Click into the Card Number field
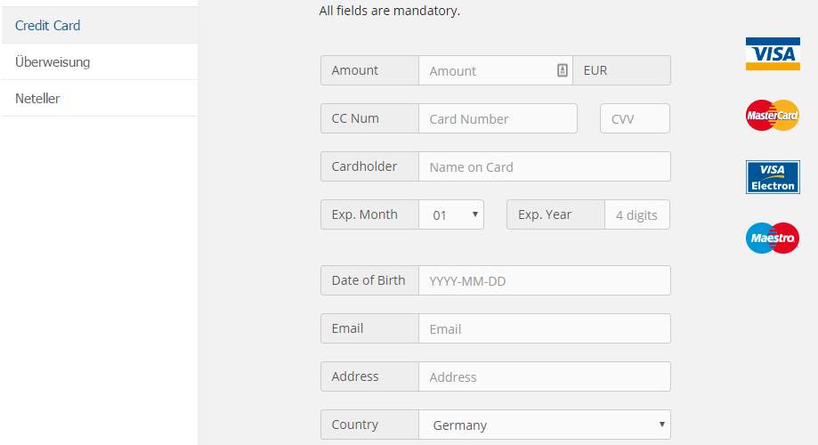 [498, 118]
